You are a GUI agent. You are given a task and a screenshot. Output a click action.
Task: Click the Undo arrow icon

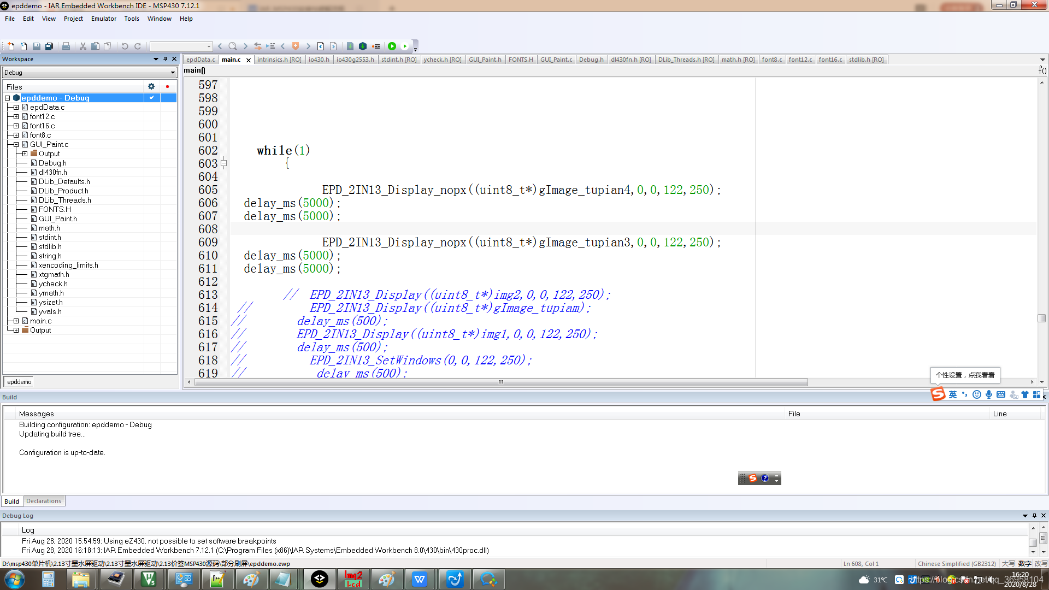125,46
